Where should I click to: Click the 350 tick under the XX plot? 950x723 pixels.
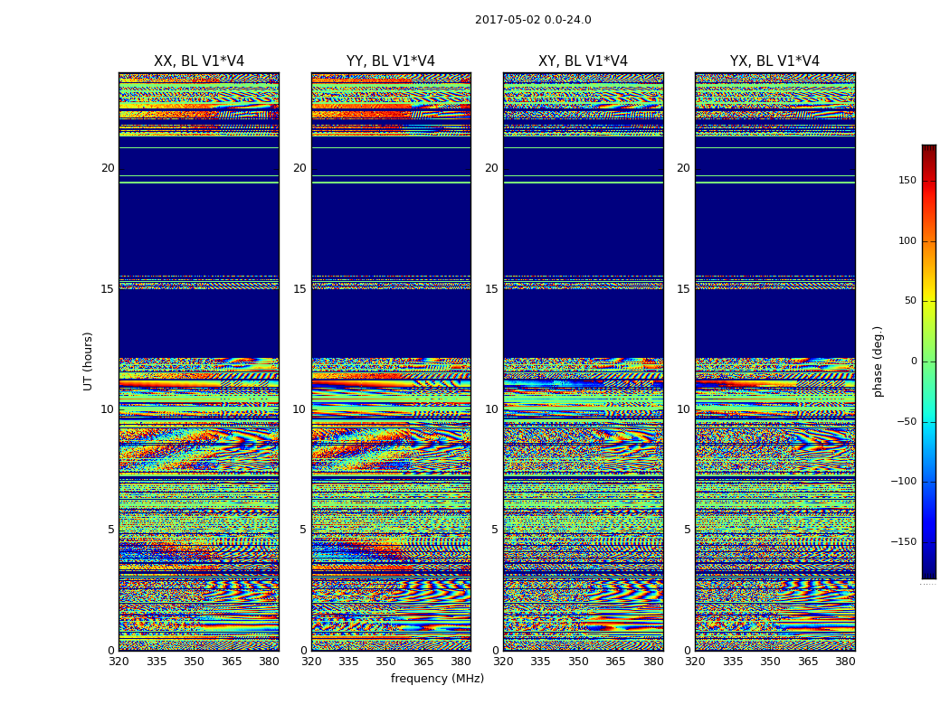click(194, 662)
